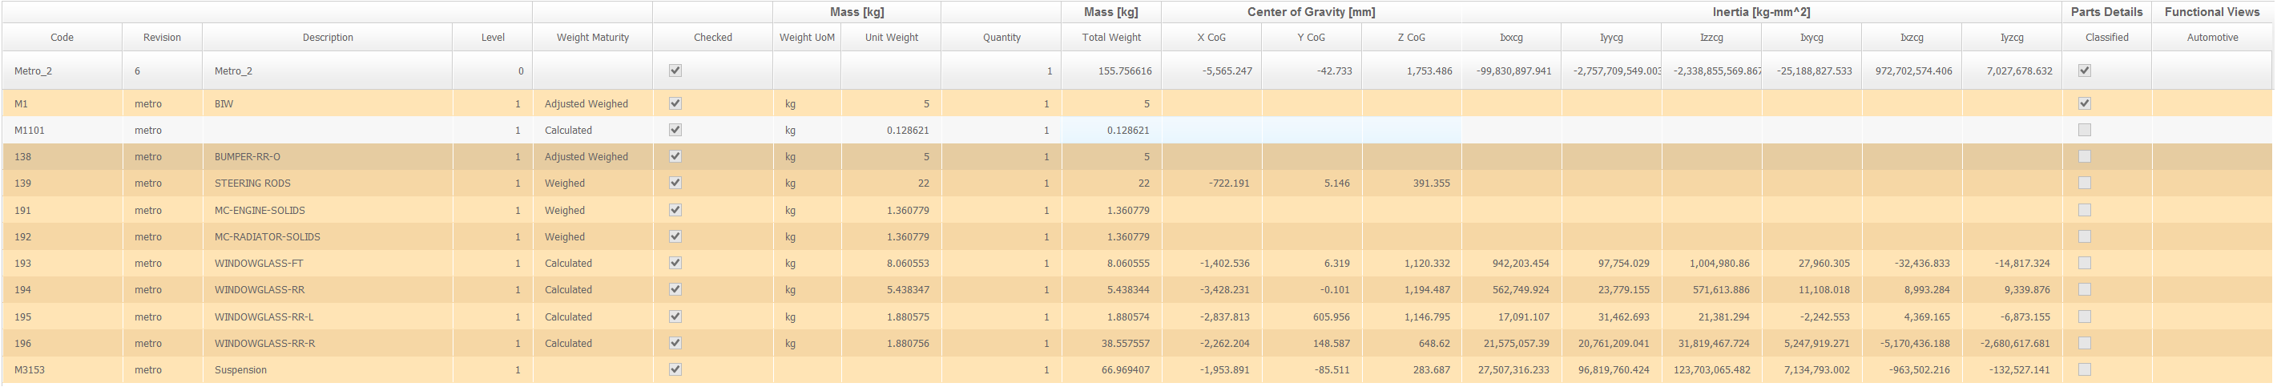The image size is (2277, 387).
Task: Select the X CoG column header
Action: 1211,37
